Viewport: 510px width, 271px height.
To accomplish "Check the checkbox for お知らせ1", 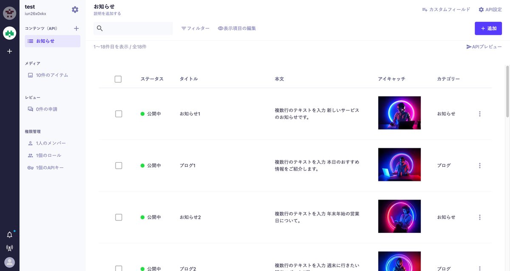I will point(119,114).
